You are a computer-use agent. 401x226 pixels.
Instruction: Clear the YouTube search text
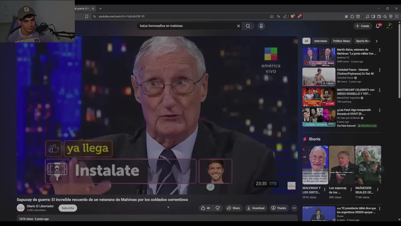point(238,26)
